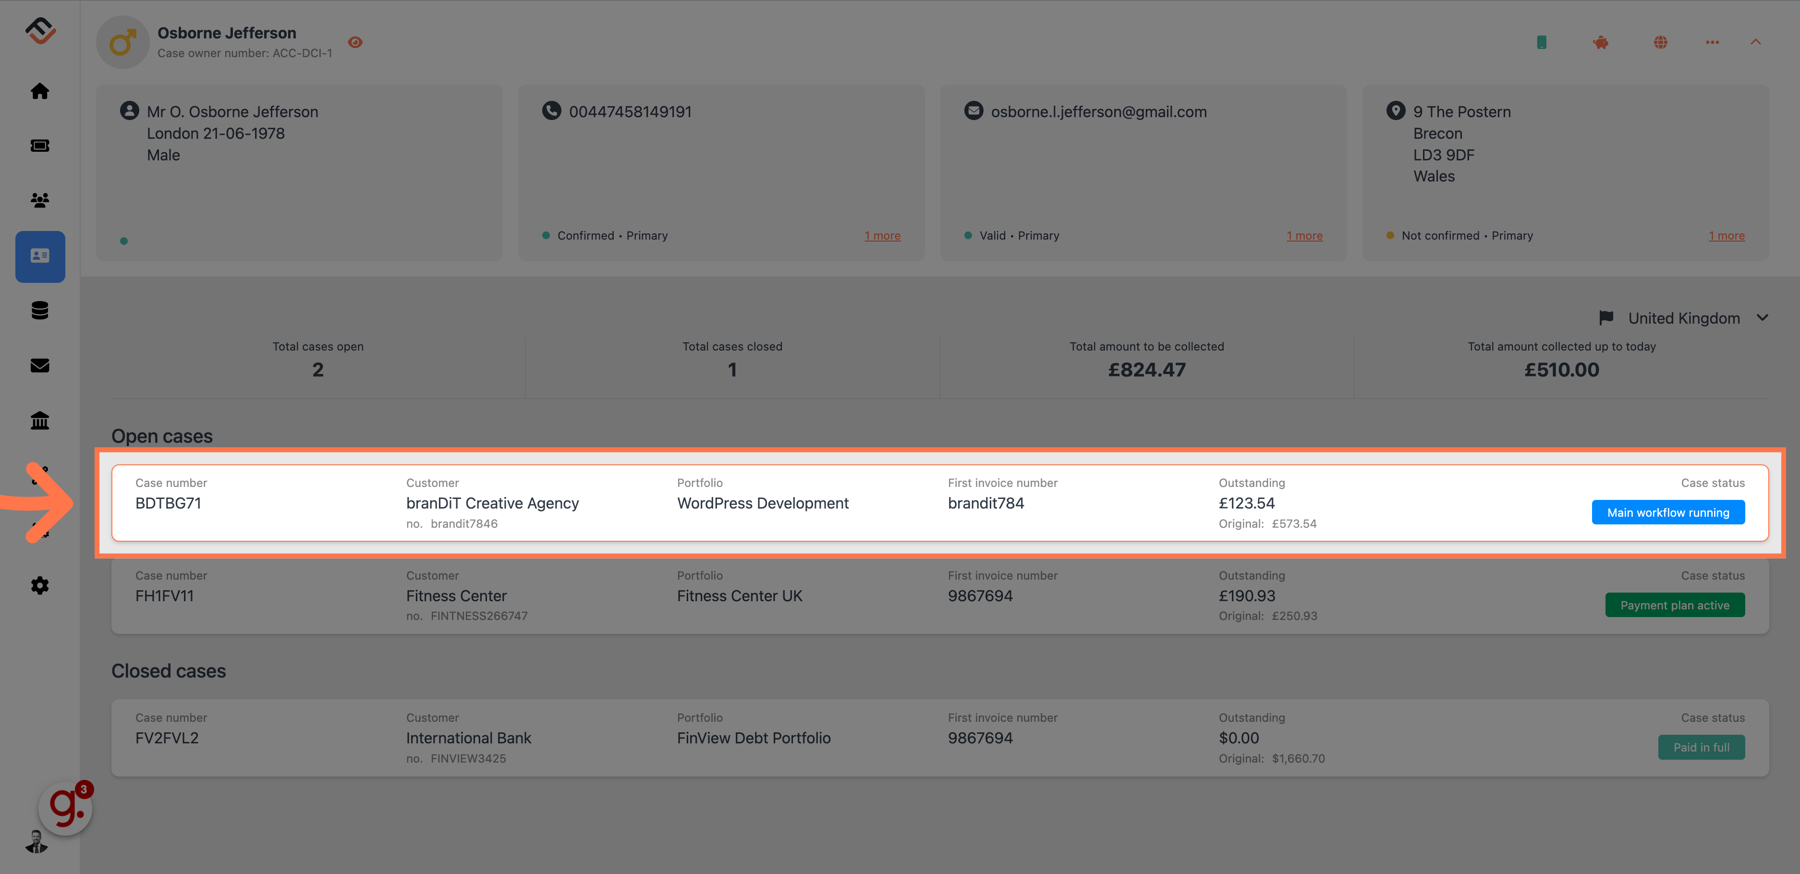1800x874 pixels.
Task: Click portfolio 'FinView Debt Portfolio'
Action: (754, 738)
